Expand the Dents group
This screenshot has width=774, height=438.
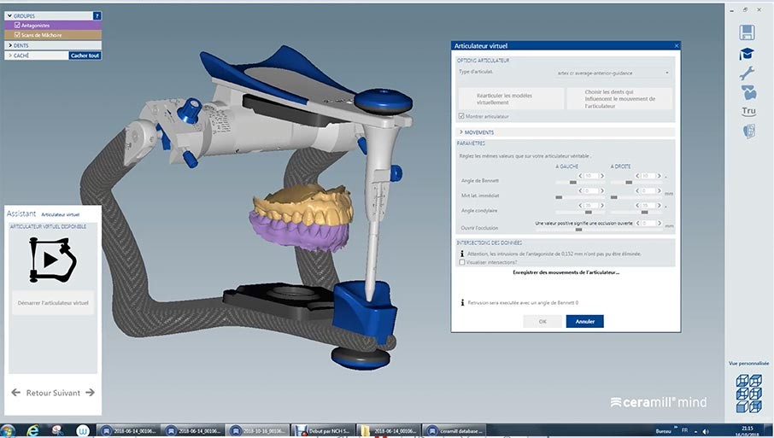click(9, 45)
